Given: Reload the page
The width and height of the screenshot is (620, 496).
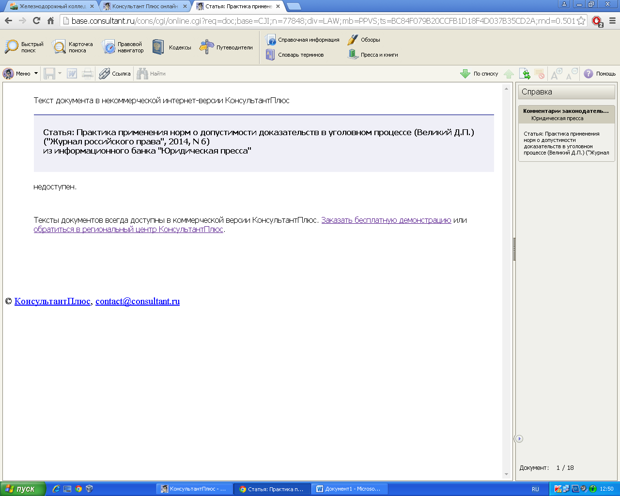Looking at the screenshot, I should click(36, 21).
